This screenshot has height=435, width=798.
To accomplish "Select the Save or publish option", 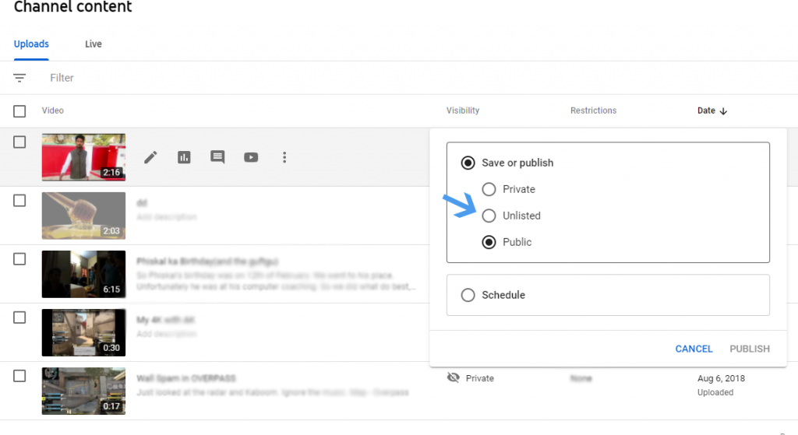I will click(x=468, y=163).
